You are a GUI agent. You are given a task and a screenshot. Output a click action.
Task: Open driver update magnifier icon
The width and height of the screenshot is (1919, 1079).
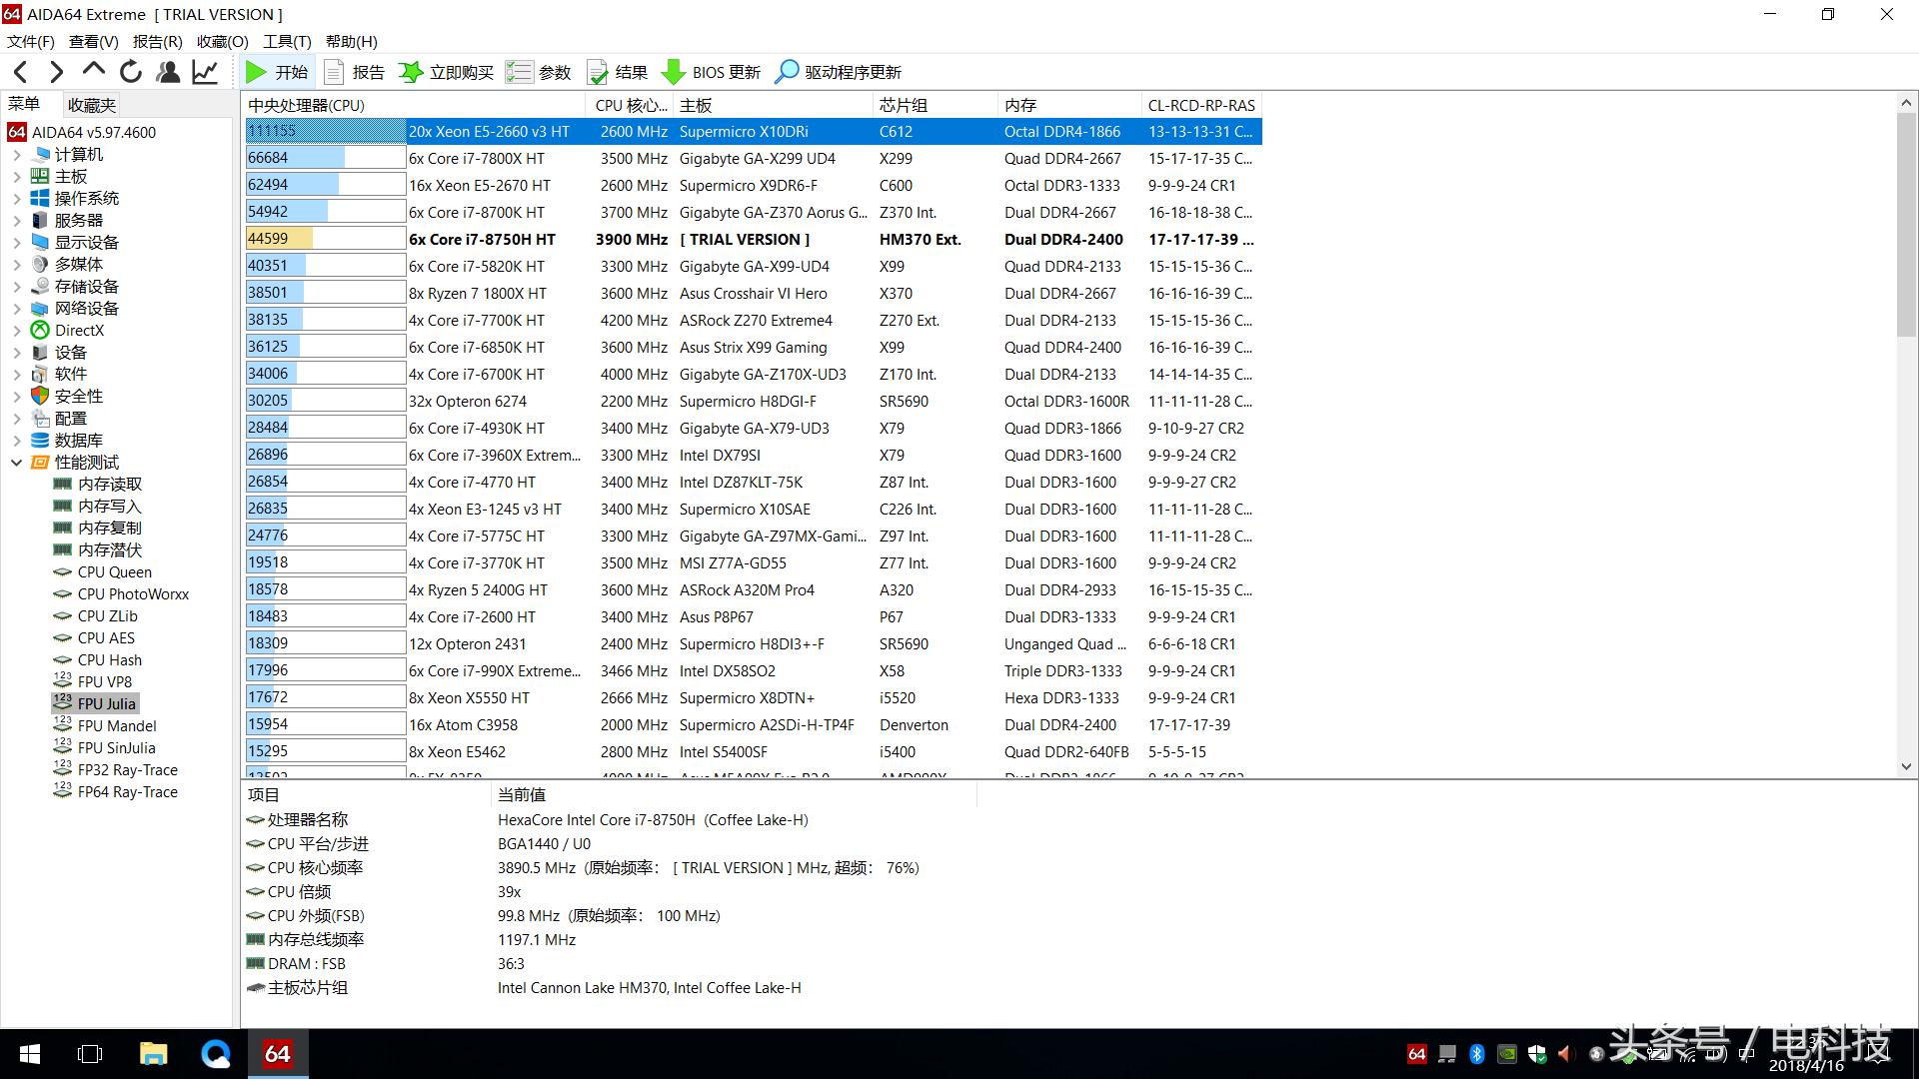[x=788, y=72]
